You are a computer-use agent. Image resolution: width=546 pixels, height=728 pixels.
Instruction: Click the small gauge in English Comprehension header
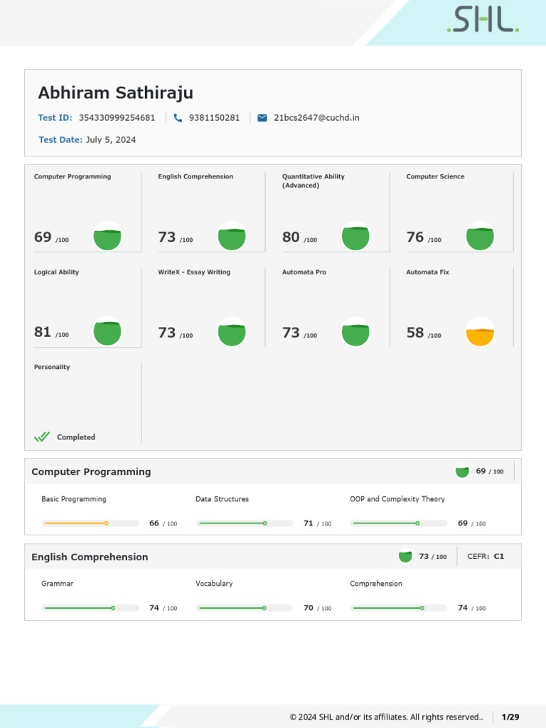point(405,557)
